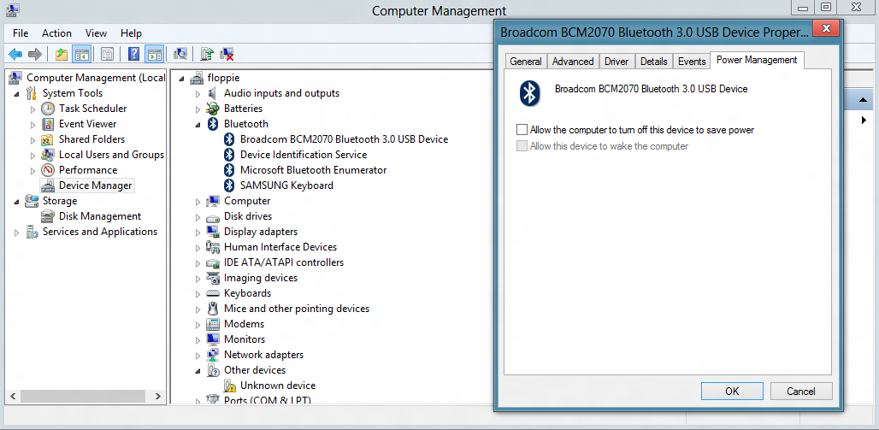Screen dimensions: 879x430
Task: Select Computer Management (Local) root node
Action: (96, 78)
